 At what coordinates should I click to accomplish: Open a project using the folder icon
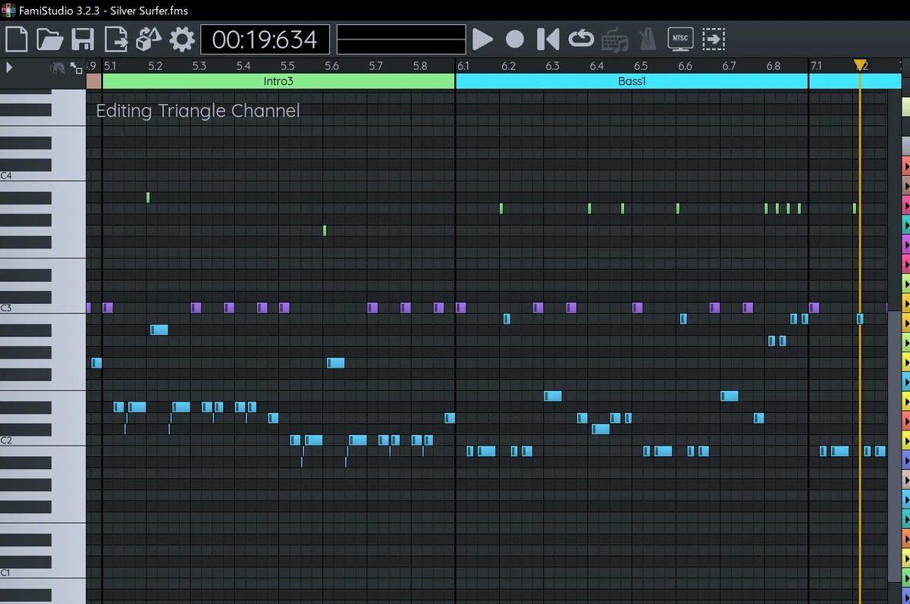tap(50, 39)
